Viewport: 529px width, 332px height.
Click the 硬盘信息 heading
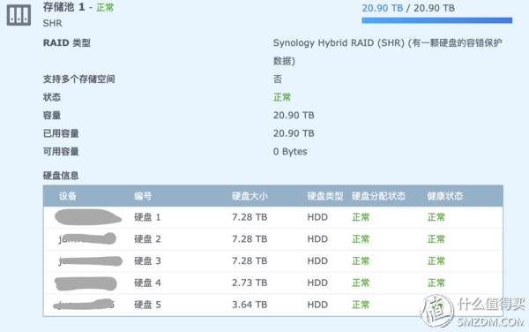[61, 176]
